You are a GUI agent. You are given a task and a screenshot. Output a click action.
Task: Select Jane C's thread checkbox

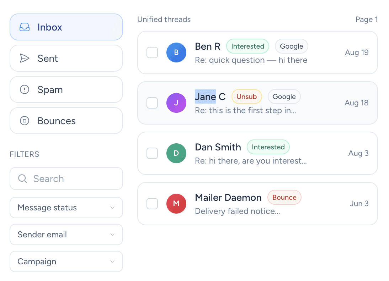pyautogui.click(x=152, y=103)
